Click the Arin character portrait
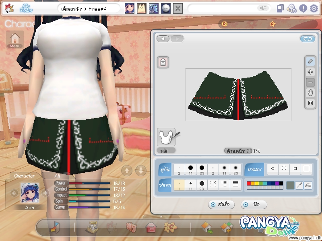This screenshot has width=322, height=241. coord(30,193)
